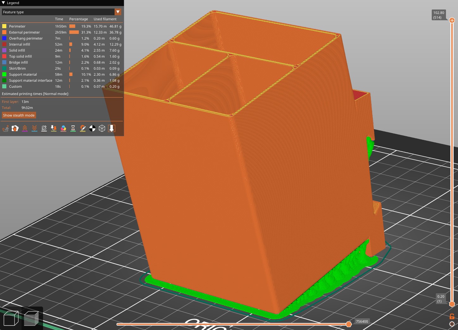Collapse the Legend panel triangle
458x330 pixels.
tap(3, 3)
